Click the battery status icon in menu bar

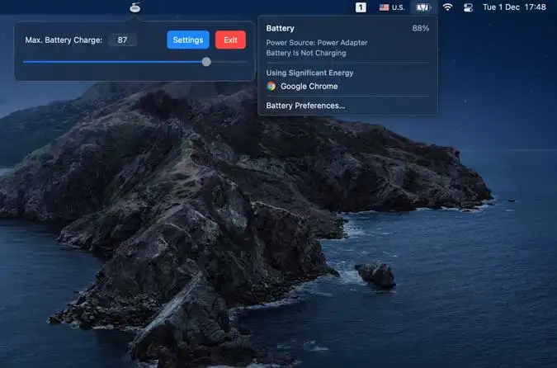click(x=423, y=7)
